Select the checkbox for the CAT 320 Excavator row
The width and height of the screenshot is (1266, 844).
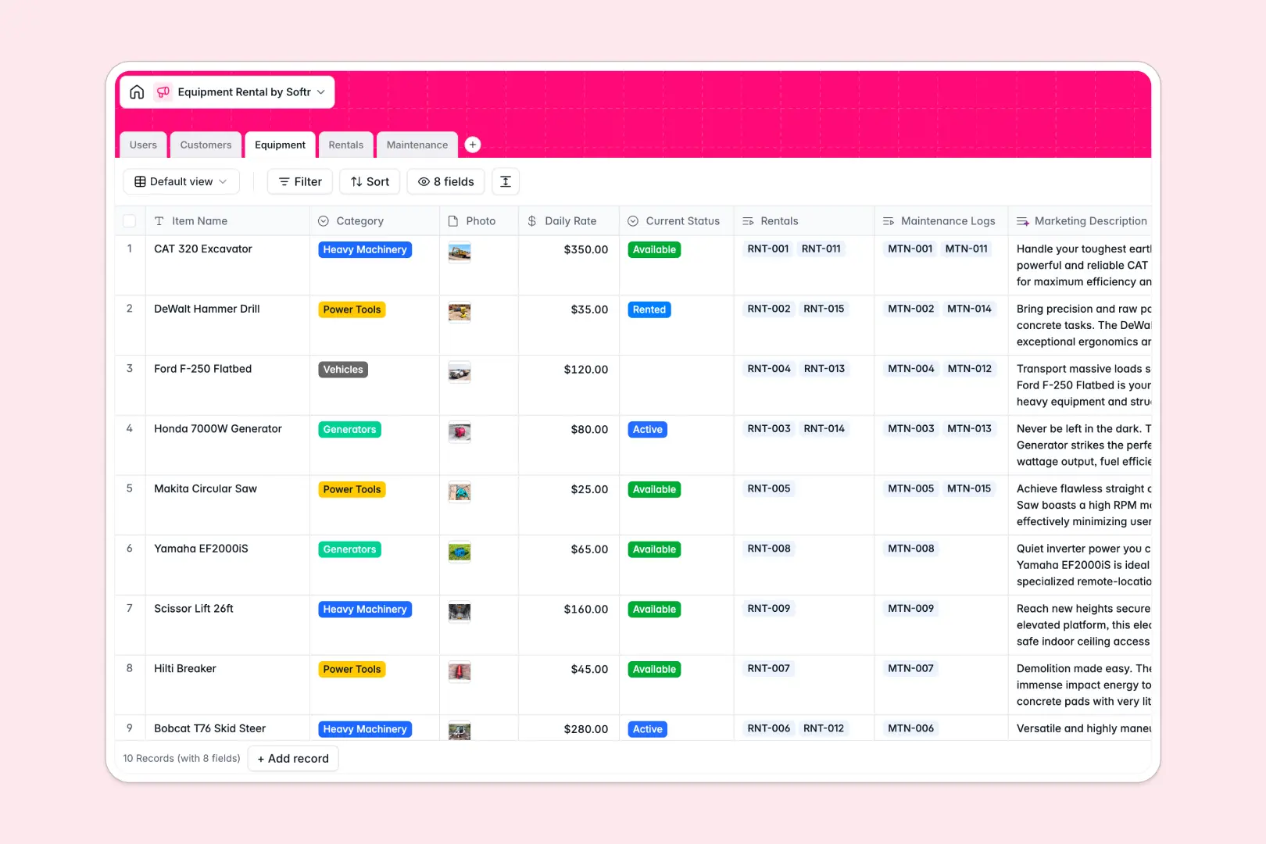(x=130, y=249)
